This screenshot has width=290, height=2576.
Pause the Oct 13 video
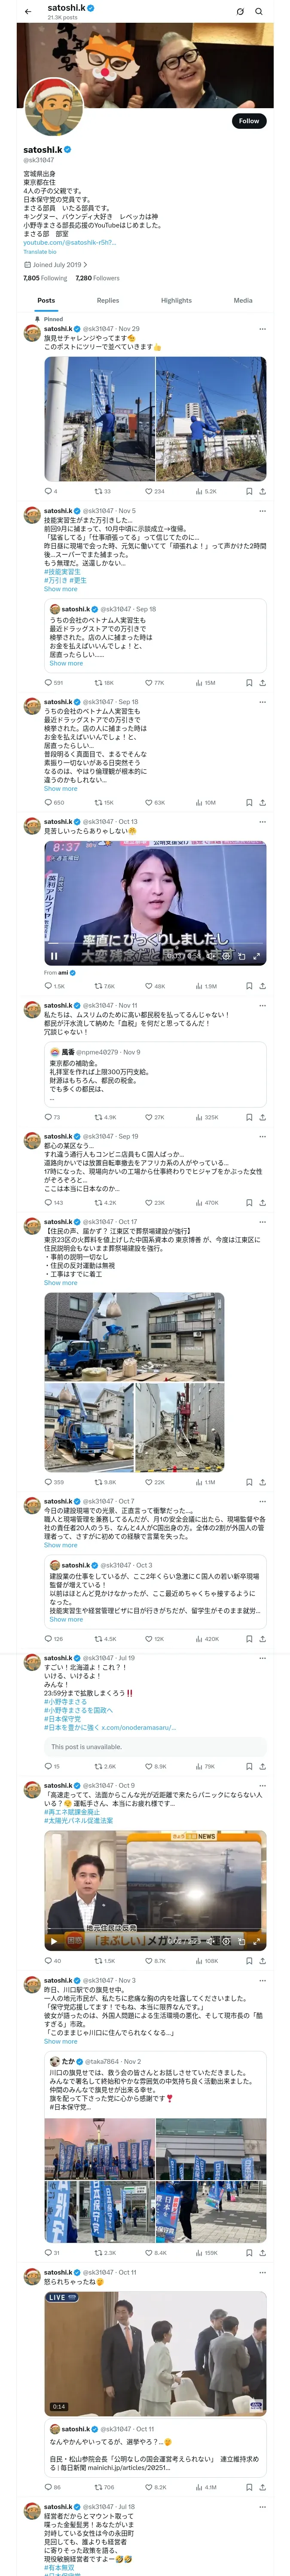click(54, 956)
